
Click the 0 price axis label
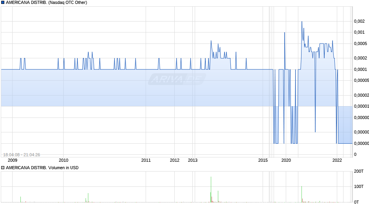click(355, 155)
